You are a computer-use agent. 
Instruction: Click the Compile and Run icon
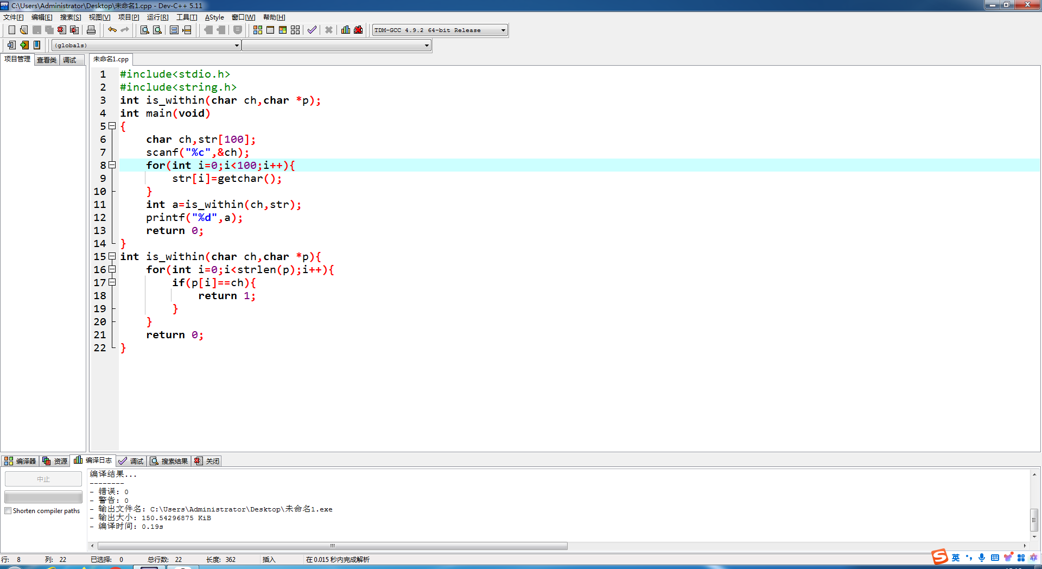[283, 30]
